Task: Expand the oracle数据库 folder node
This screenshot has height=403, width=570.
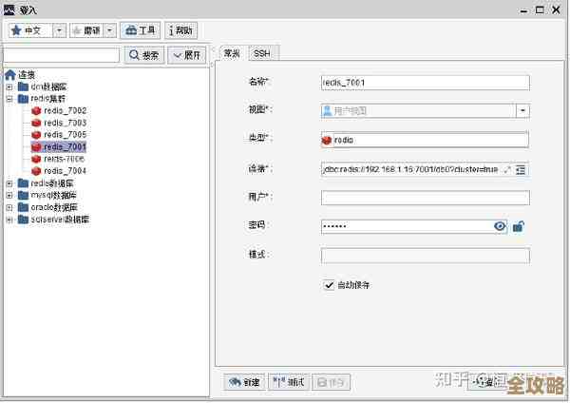Action: click(x=9, y=207)
